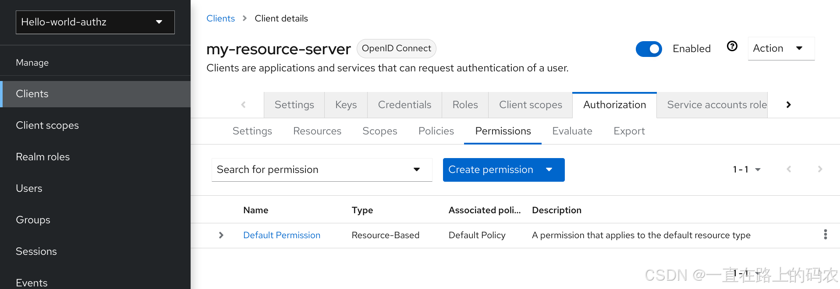The height and width of the screenshot is (289, 840).
Task: Open the Hello-world-authz realm selector
Action: (95, 22)
